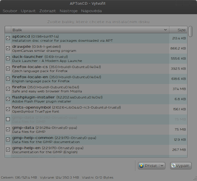Click the gimp-help-en package name
Image resolution: width=197 pixels, height=181 pixels.
pyautogui.click(x=26, y=148)
